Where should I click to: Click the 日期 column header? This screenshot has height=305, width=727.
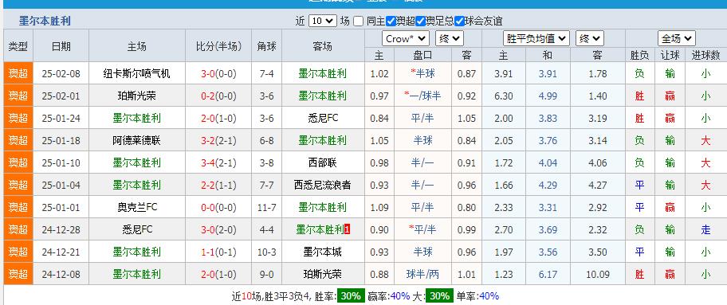pyautogui.click(x=61, y=46)
